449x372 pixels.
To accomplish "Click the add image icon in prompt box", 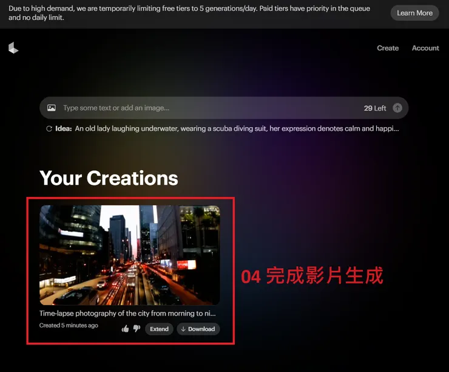I will click(x=52, y=108).
